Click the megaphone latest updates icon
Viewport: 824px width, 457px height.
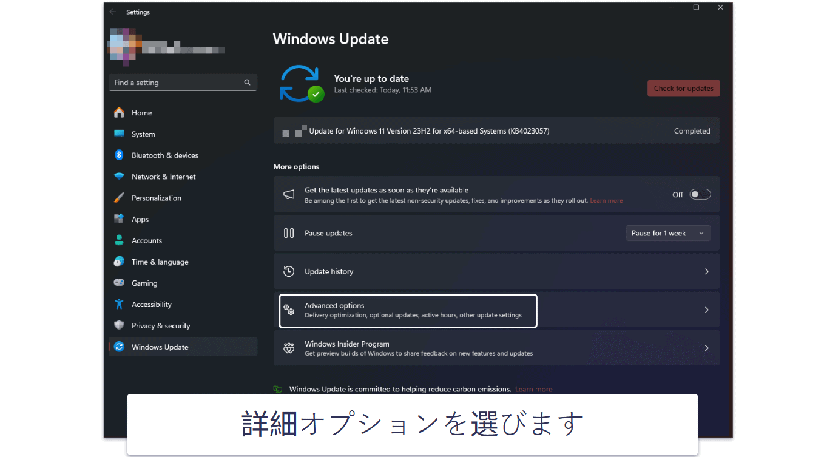click(289, 194)
